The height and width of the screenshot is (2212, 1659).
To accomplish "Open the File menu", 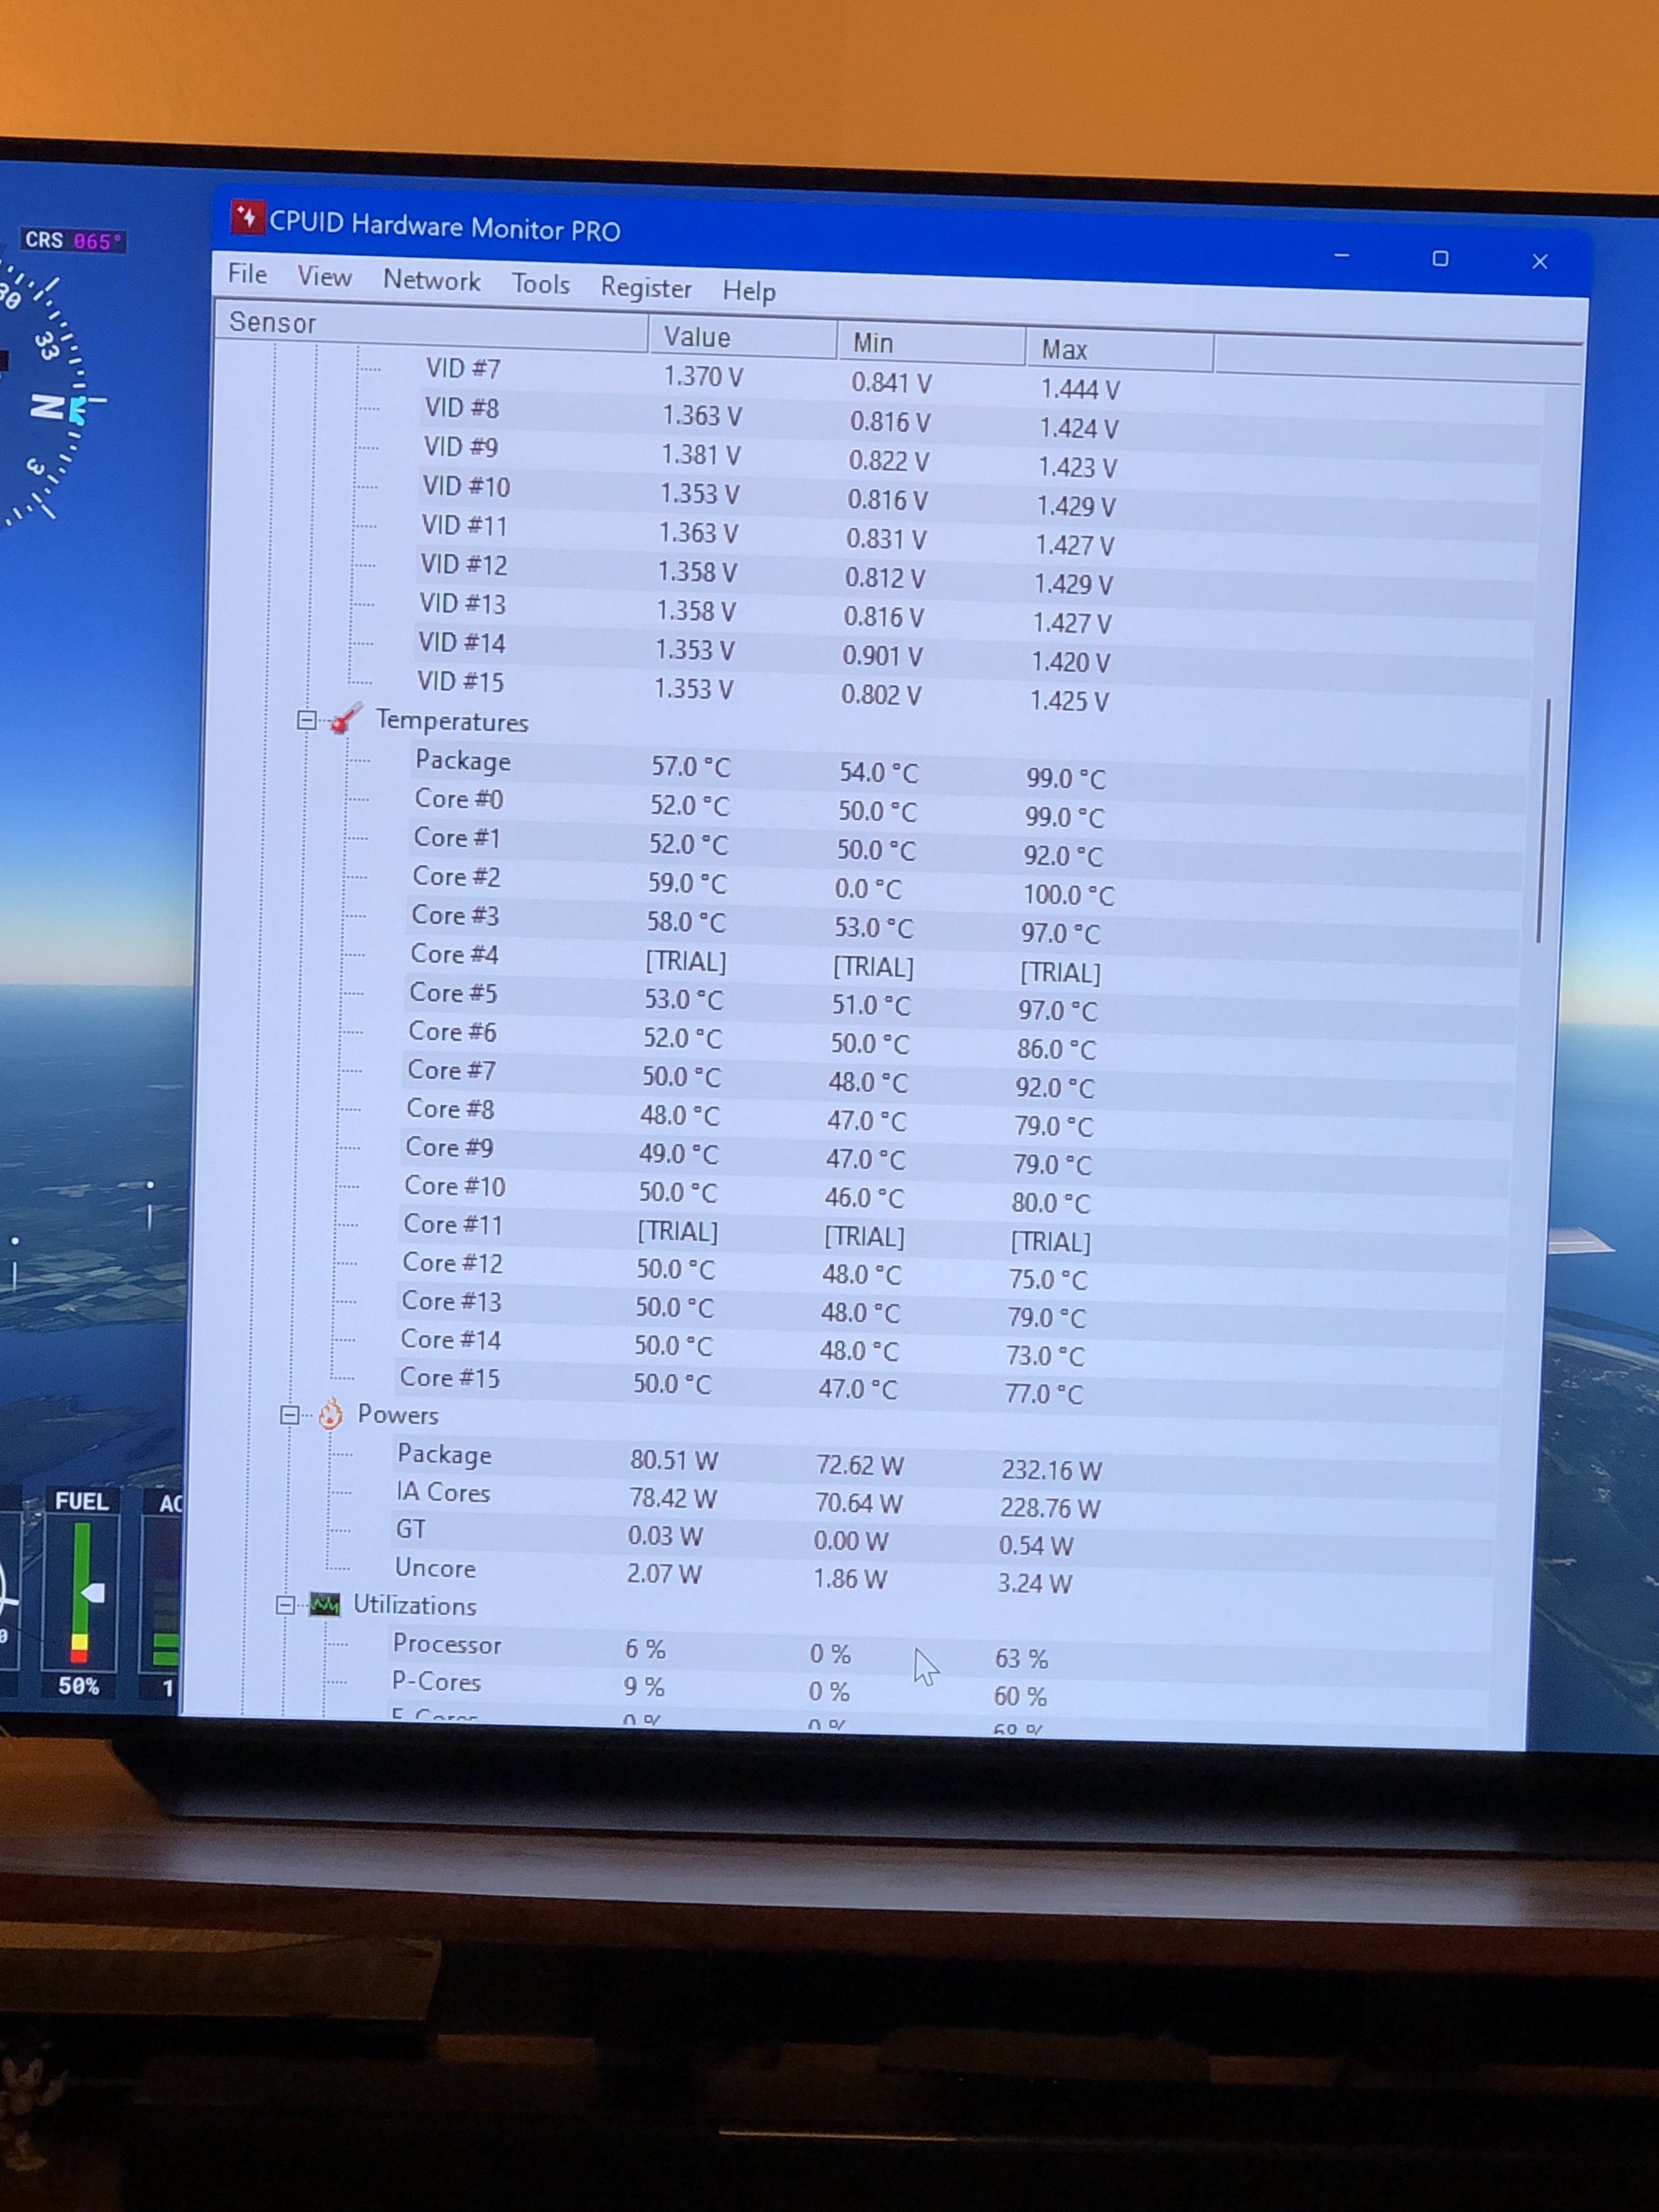I will coord(247,274).
